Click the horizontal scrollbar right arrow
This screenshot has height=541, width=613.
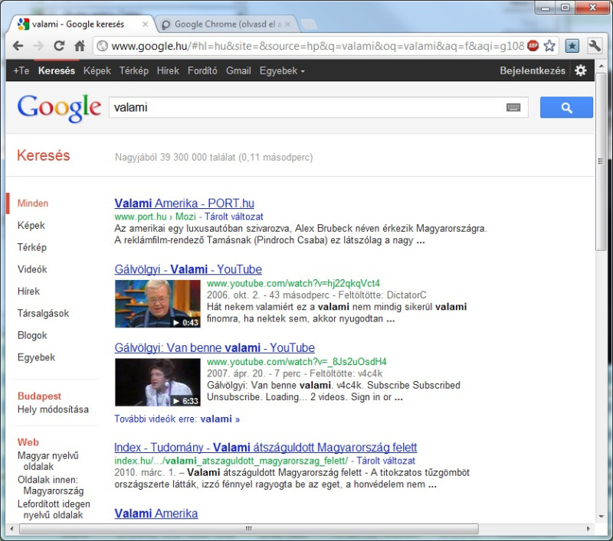coord(588,529)
